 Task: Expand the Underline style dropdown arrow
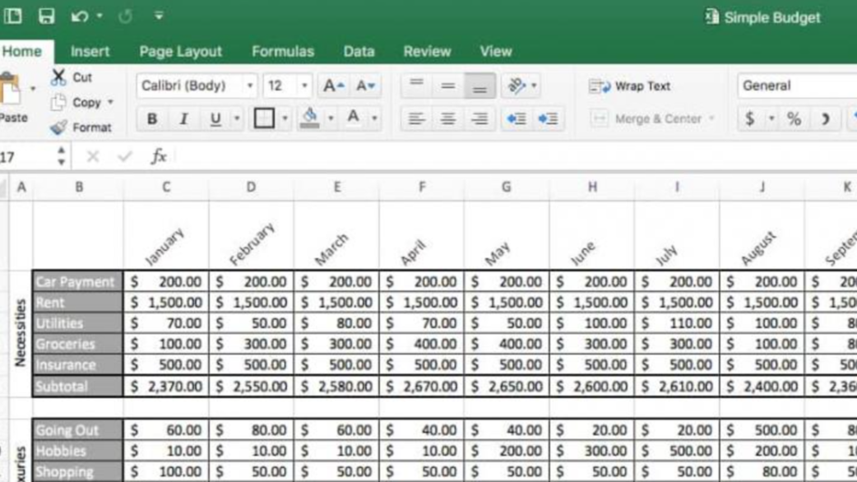point(237,118)
